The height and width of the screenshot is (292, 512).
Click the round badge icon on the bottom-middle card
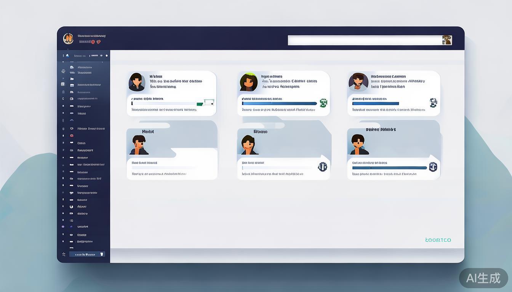tap(322, 167)
